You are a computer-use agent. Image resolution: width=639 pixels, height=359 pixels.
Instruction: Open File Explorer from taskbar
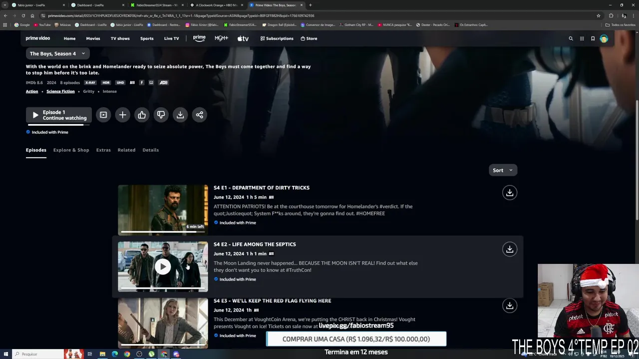coord(102,354)
